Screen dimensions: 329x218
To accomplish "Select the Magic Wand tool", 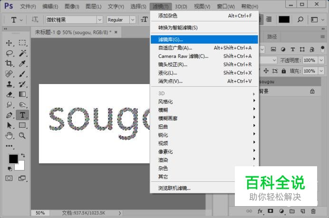I will 22,53.
